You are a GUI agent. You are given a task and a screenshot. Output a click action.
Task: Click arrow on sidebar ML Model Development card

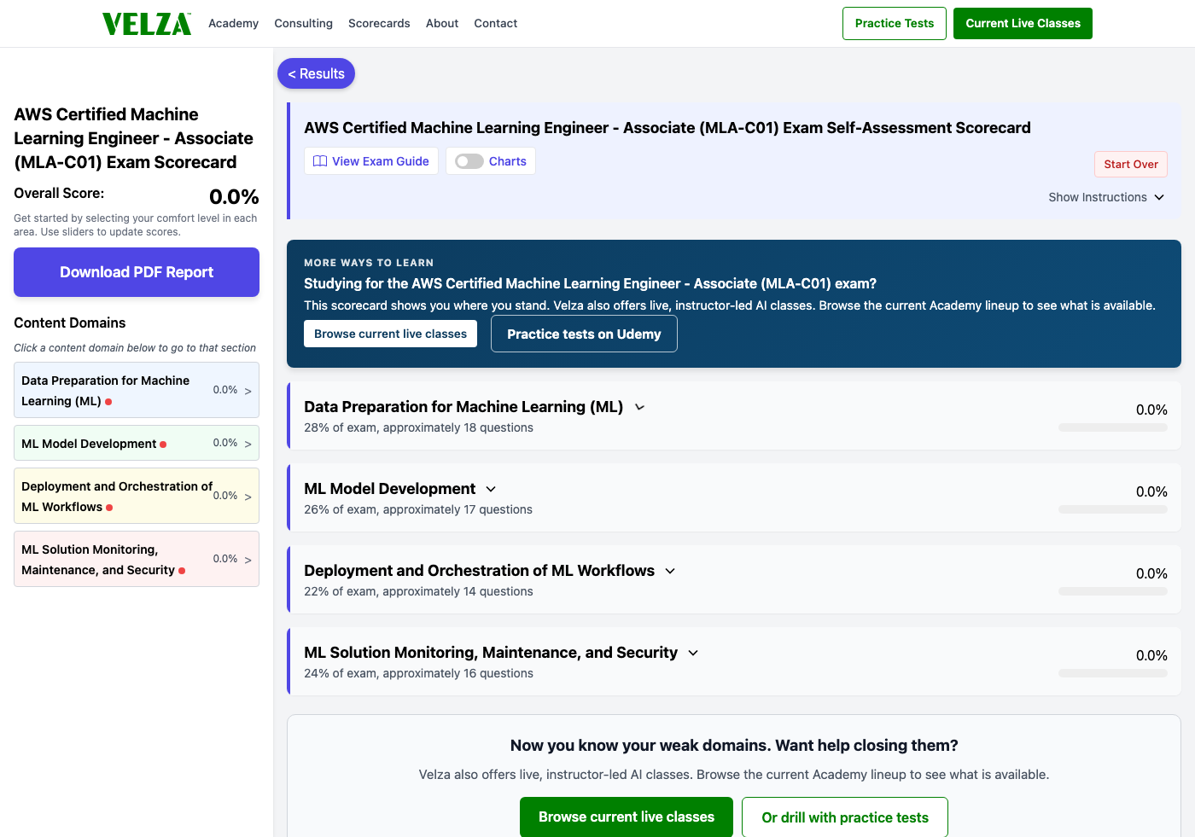pyautogui.click(x=248, y=444)
